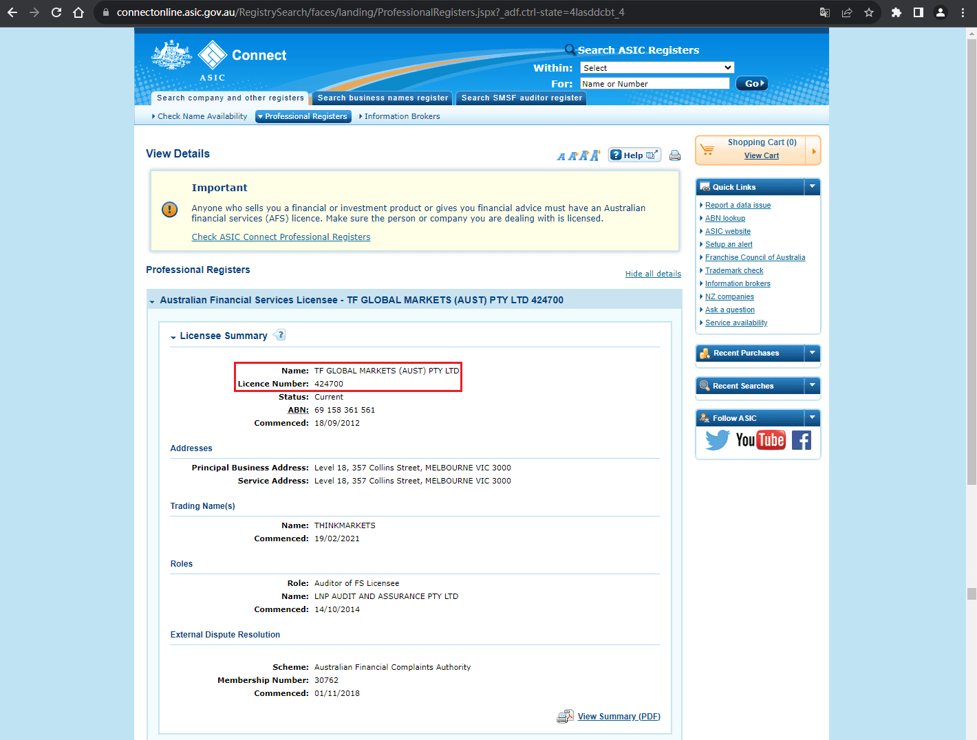Click Hide all details link

click(x=653, y=274)
